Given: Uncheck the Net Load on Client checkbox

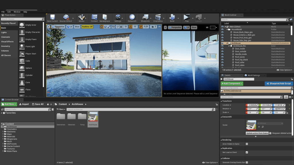Looking at the screenshot, I should tap(247, 152).
